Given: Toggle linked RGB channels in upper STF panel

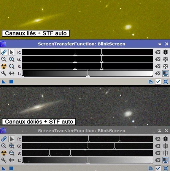Looking at the screenshot, I should click(x=4, y=52).
